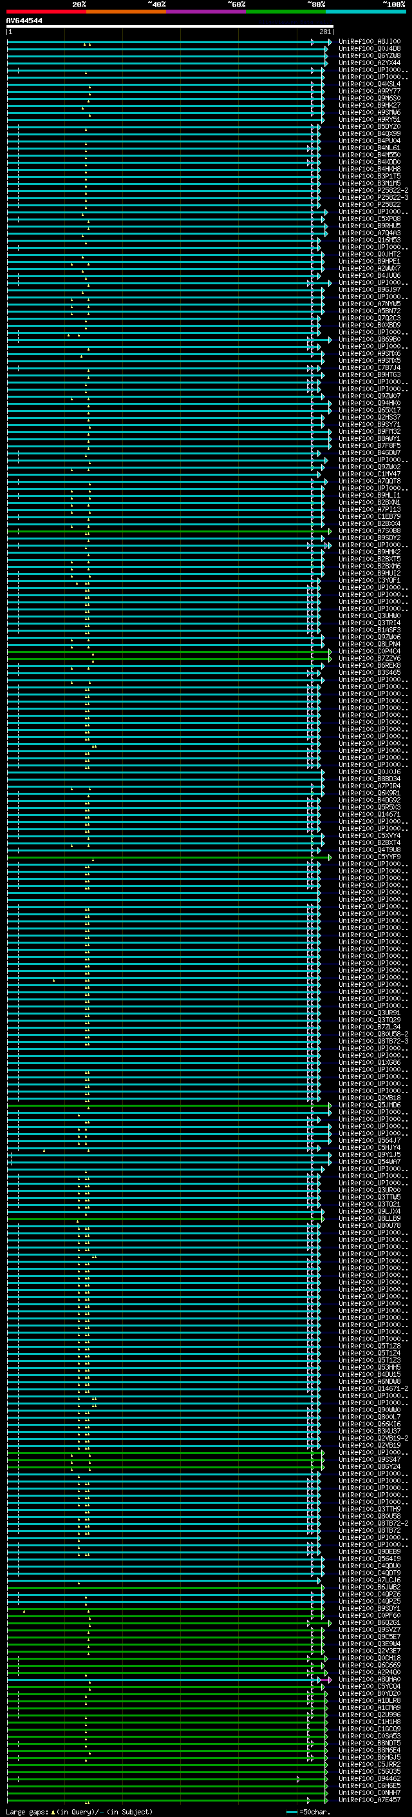Click the label UniRef100_C1H1H8
Screen dimensions: 412x1817
pyautogui.click(x=370, y=1722)
